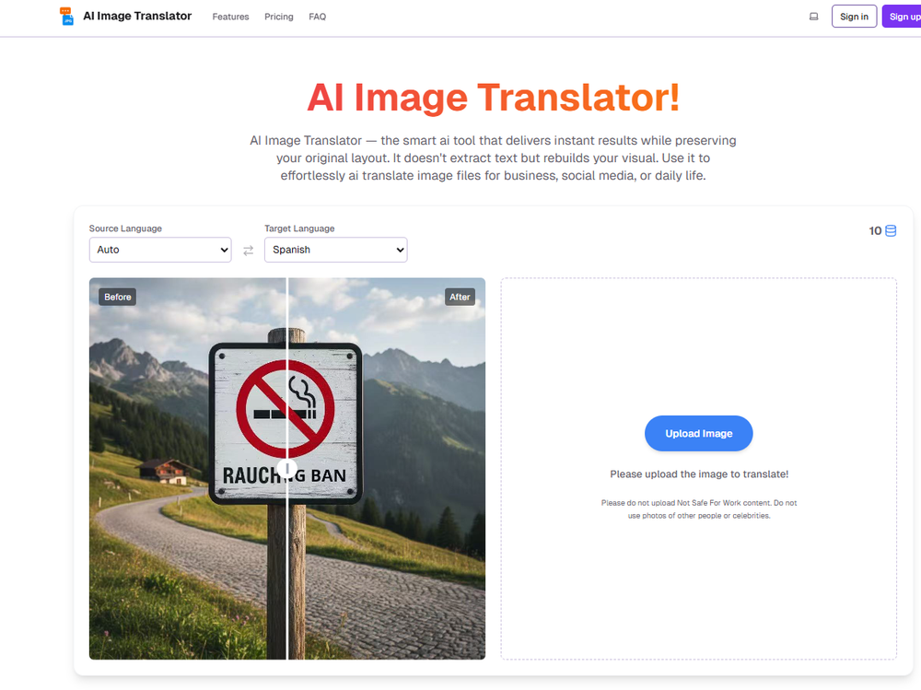Click the laptop icon in the header

[813, 16]
